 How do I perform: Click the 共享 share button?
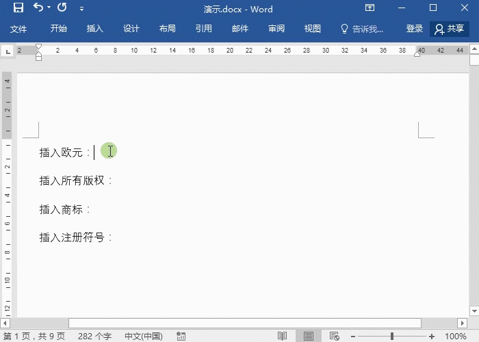click(x=450, y=29)
